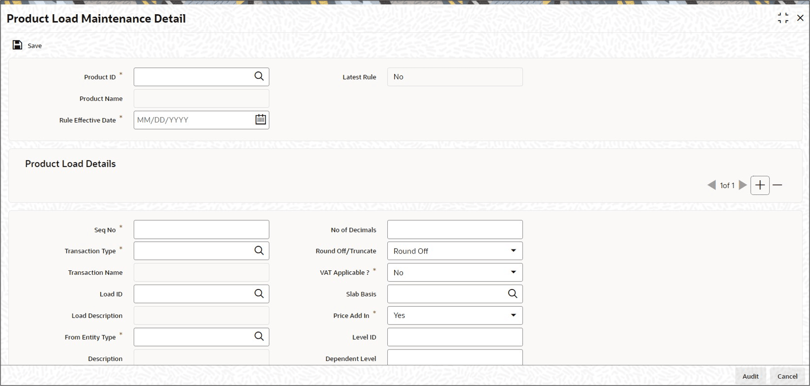810x386 pixels.
Task: Click the Rule Effective Date label
Action: tap(87, 120)
